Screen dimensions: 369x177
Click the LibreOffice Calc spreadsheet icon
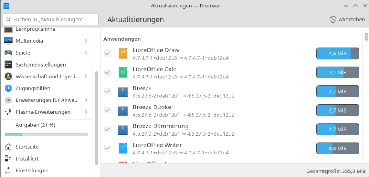point(123,72)
